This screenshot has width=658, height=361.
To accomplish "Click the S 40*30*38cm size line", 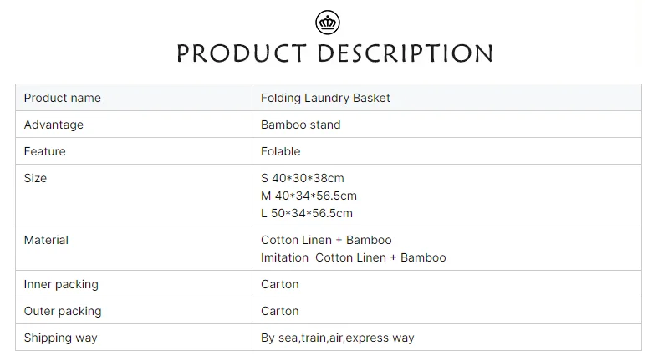I will 303,178.
